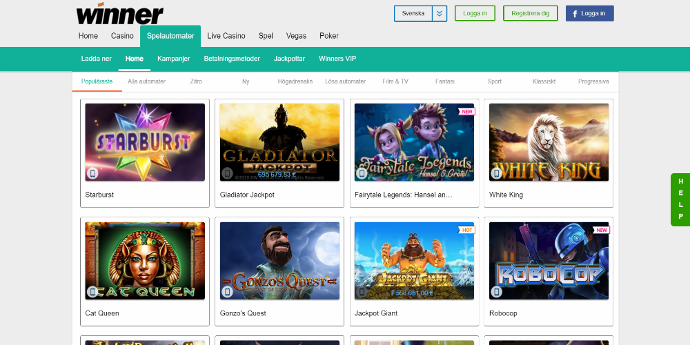Click the NEW badge on Fairytale Legends
This screenshot has width=690, height=345.
[x=466, y=111]
